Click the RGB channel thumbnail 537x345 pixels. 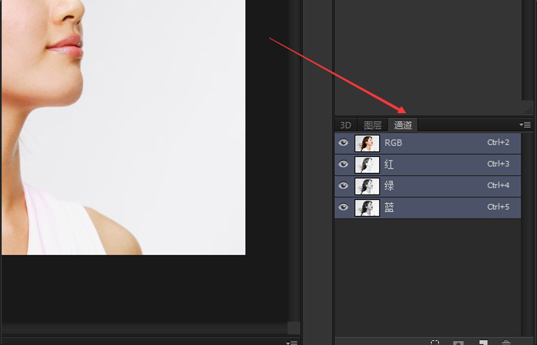pos(367,143)
